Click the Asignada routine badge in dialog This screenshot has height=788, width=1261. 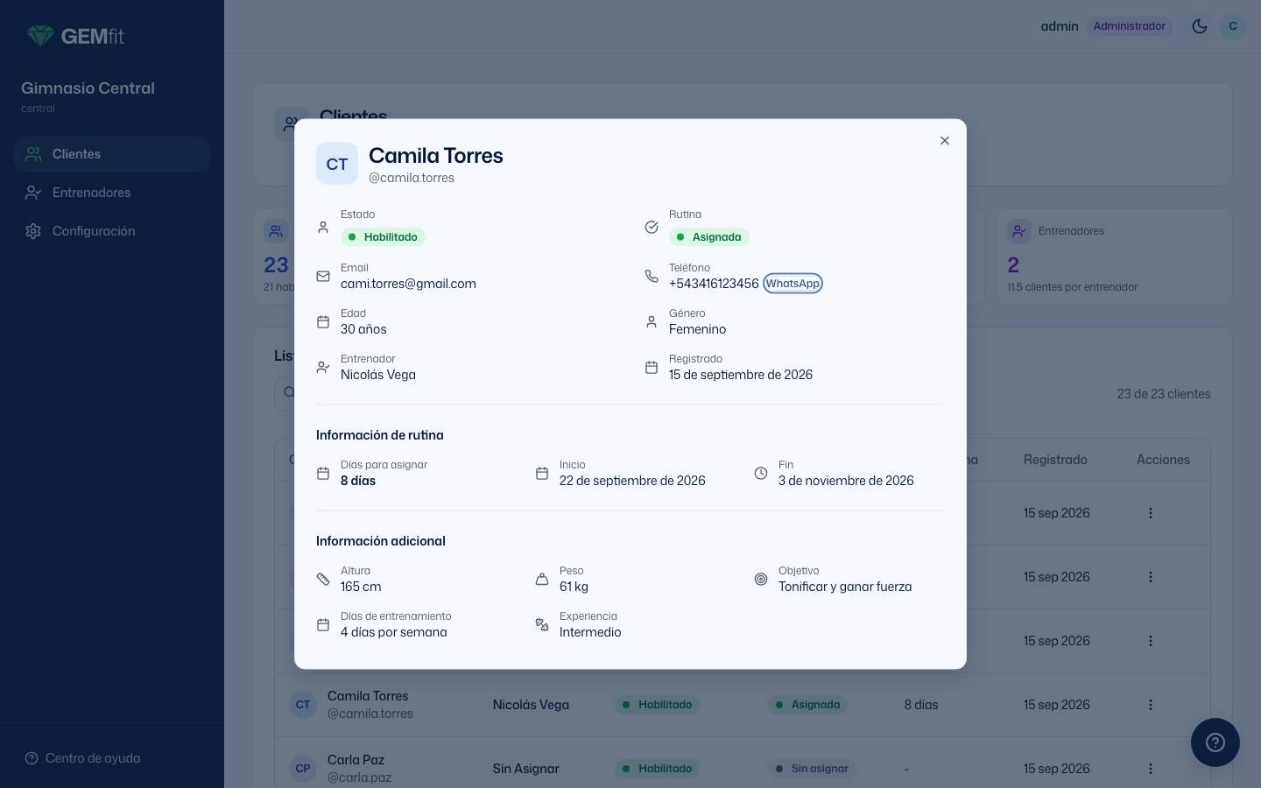tap(709, 237)
